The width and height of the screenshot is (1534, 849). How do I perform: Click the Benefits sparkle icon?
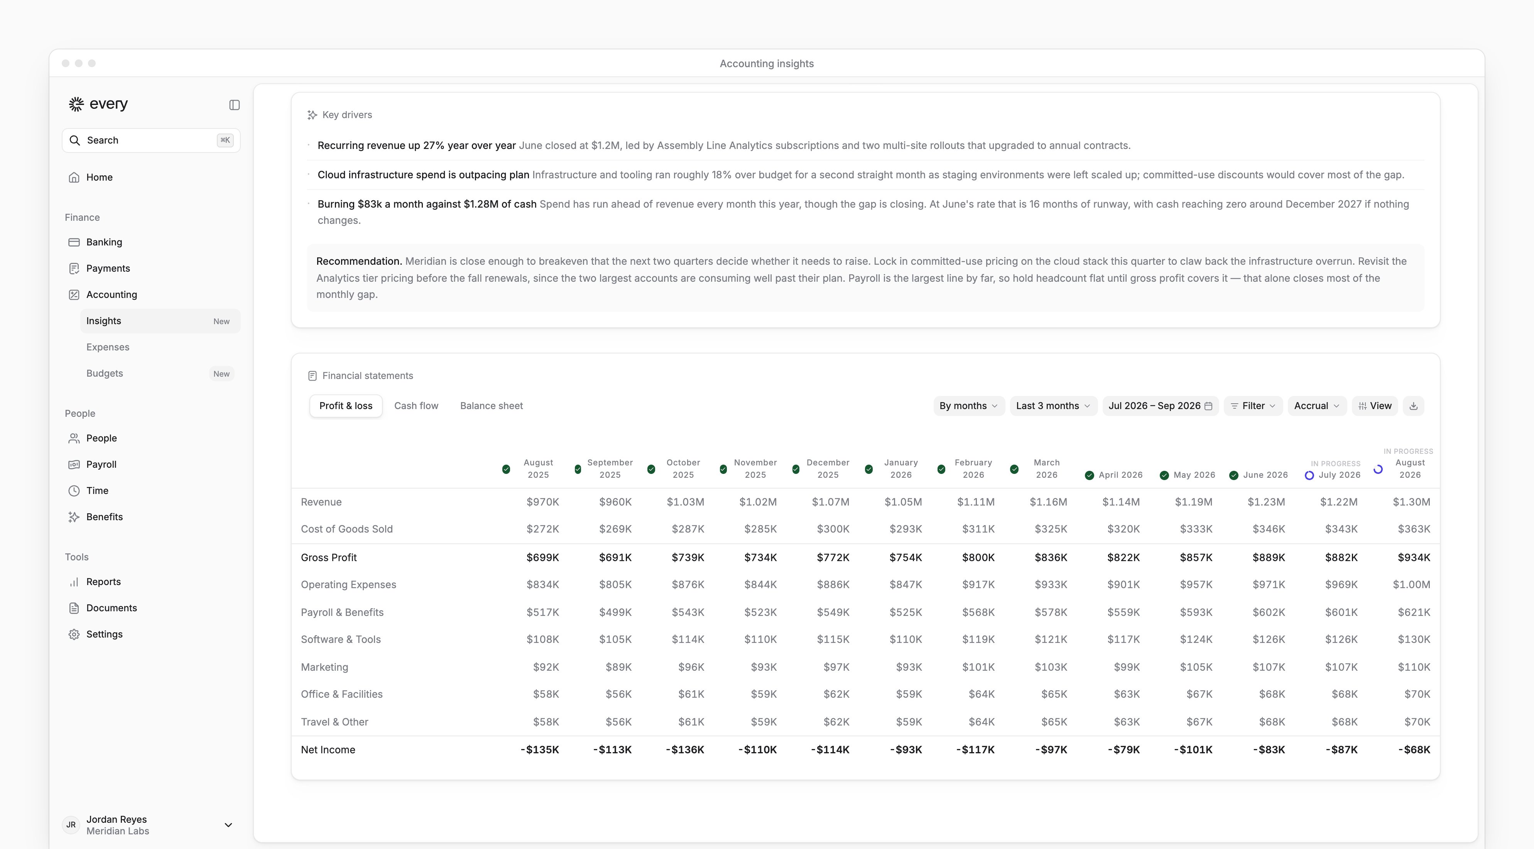[x=74, y=517]
